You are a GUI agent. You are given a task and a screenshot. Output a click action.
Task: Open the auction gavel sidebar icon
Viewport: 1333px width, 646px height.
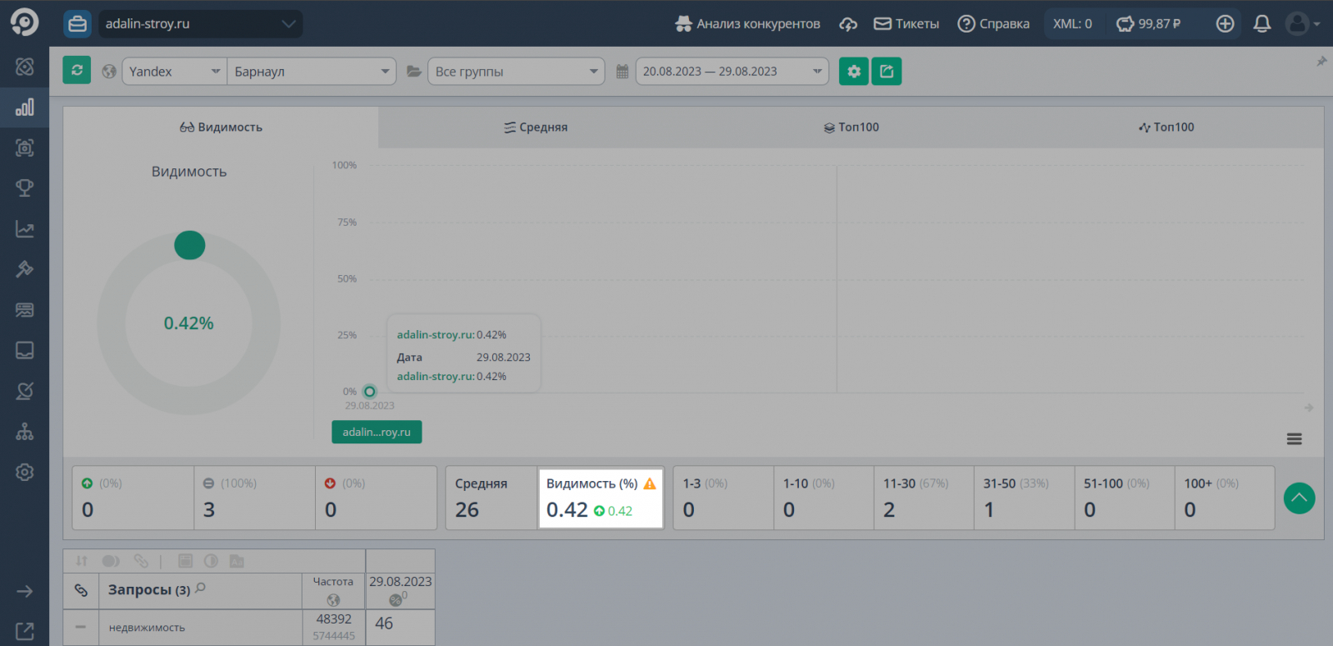[25, 269]
